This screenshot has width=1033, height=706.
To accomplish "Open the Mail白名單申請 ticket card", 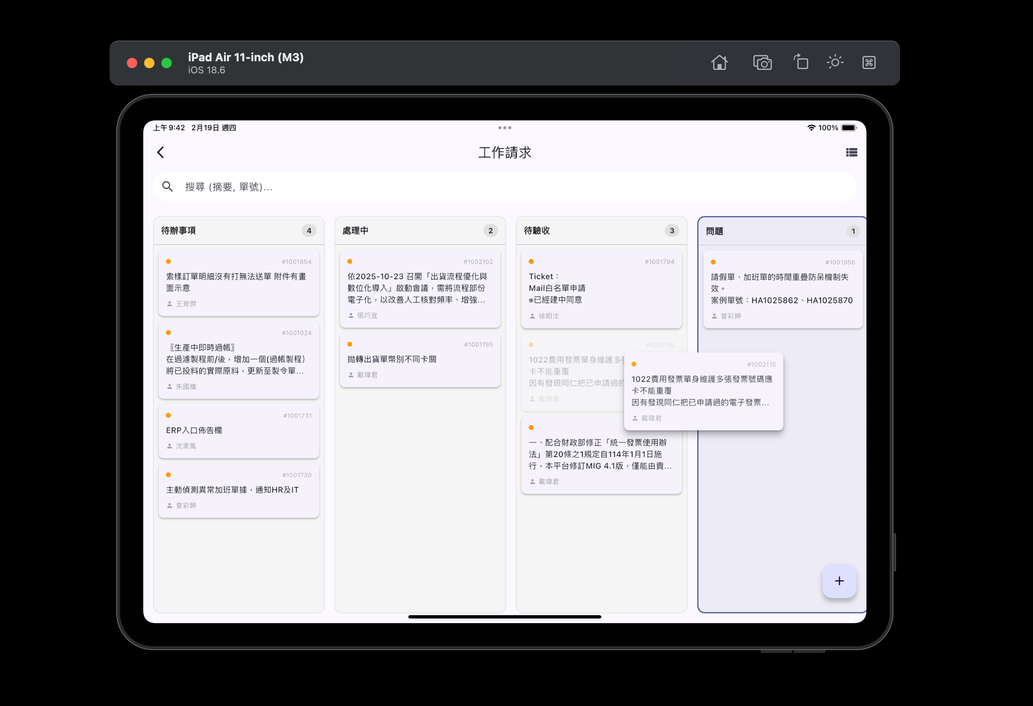I will coord(601,289).
